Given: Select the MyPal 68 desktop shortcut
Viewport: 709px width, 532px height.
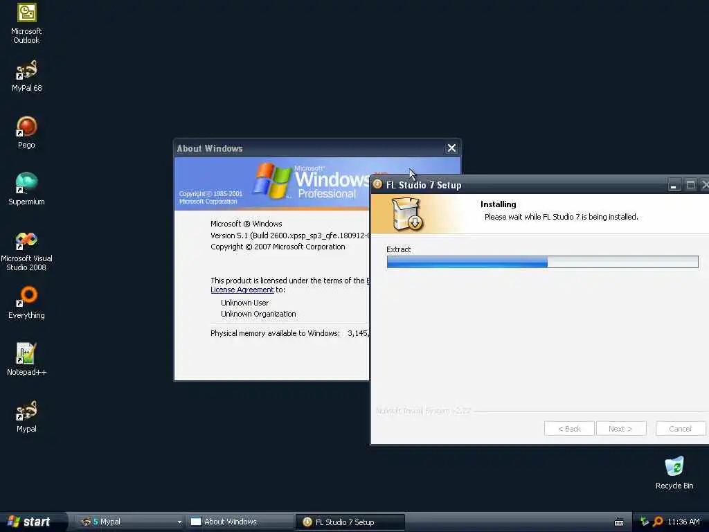Looking at the screenshot, I should 26,76.
